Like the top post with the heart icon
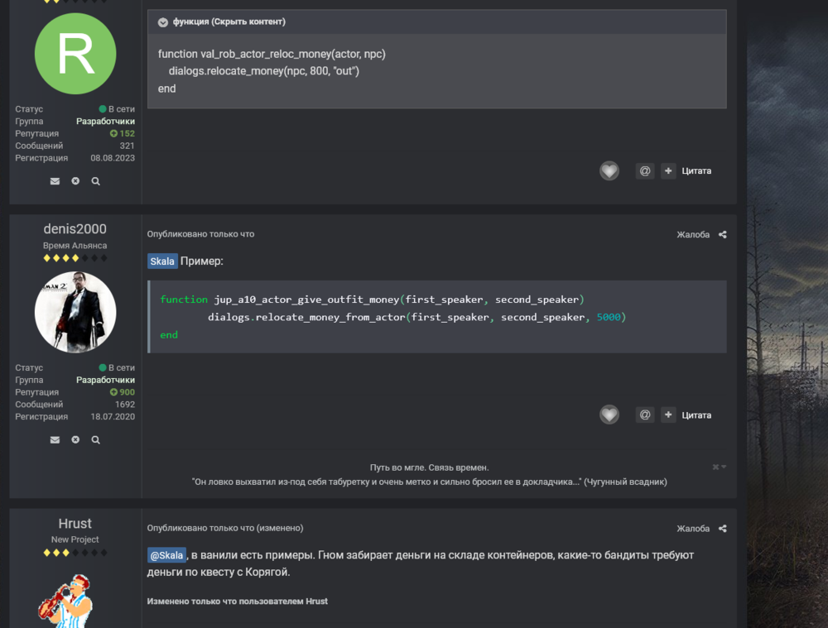 point(609,171)
